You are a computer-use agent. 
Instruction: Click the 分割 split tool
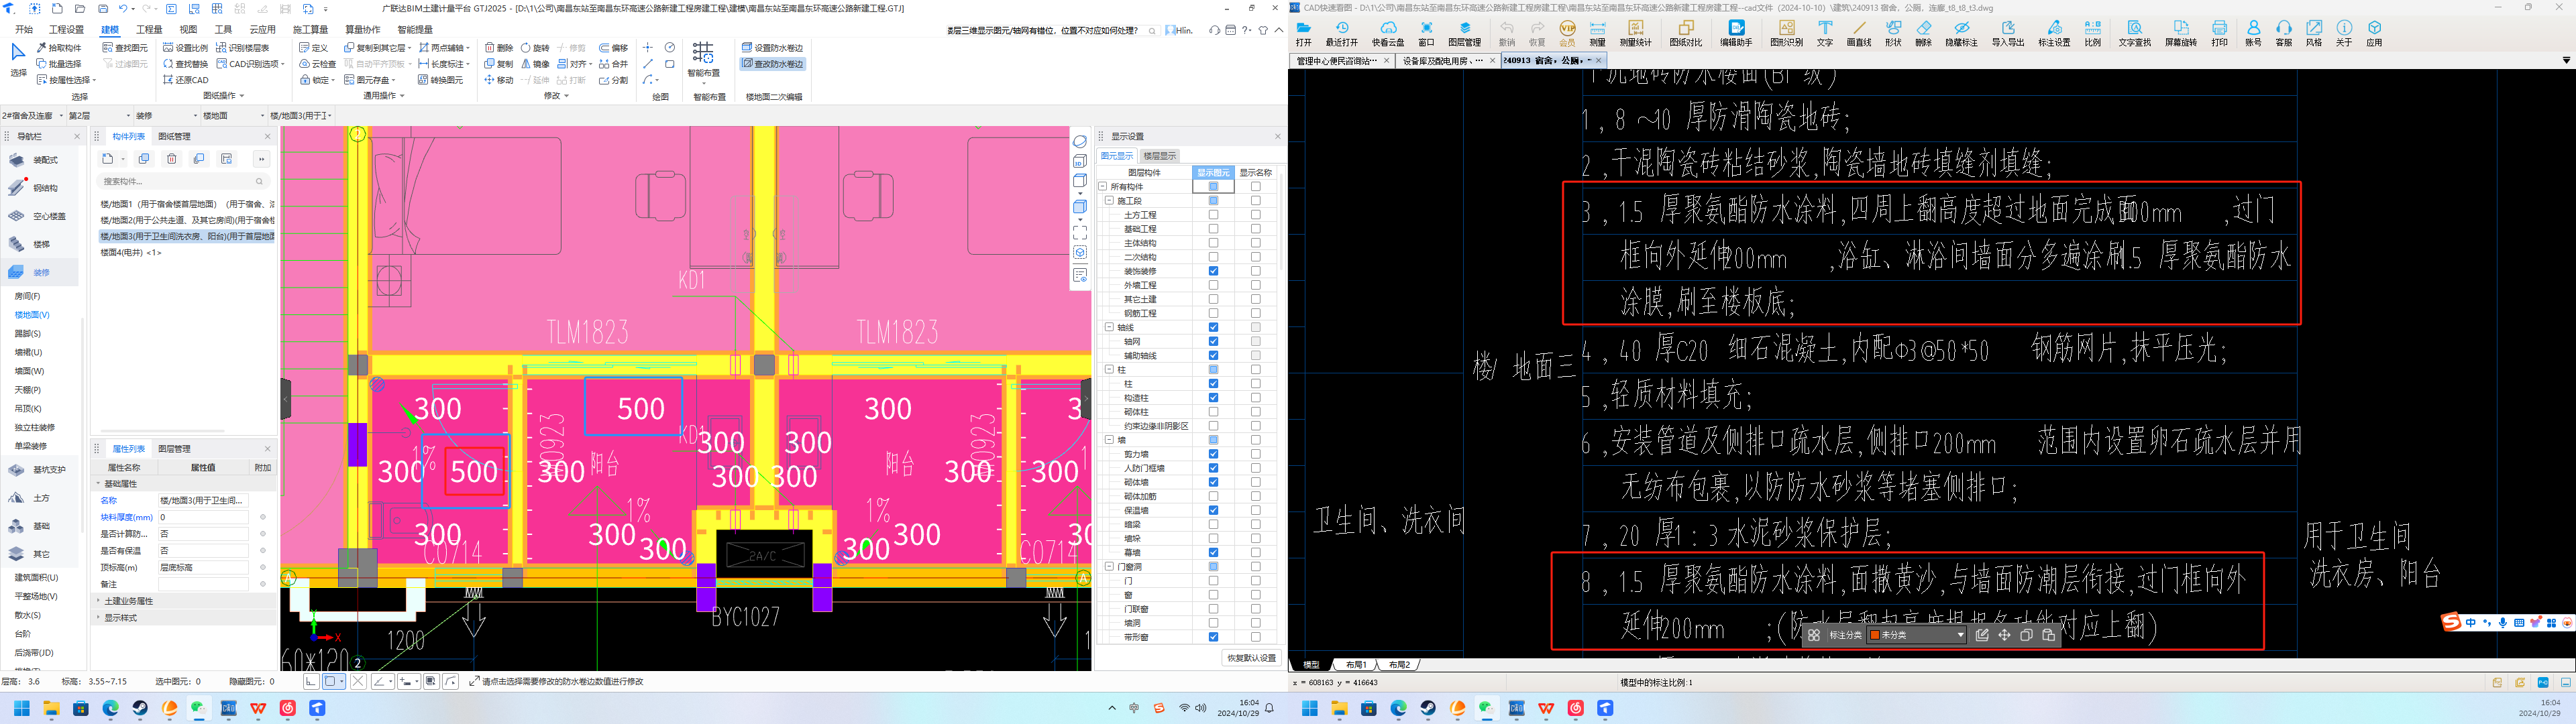(x=614, y=80)
